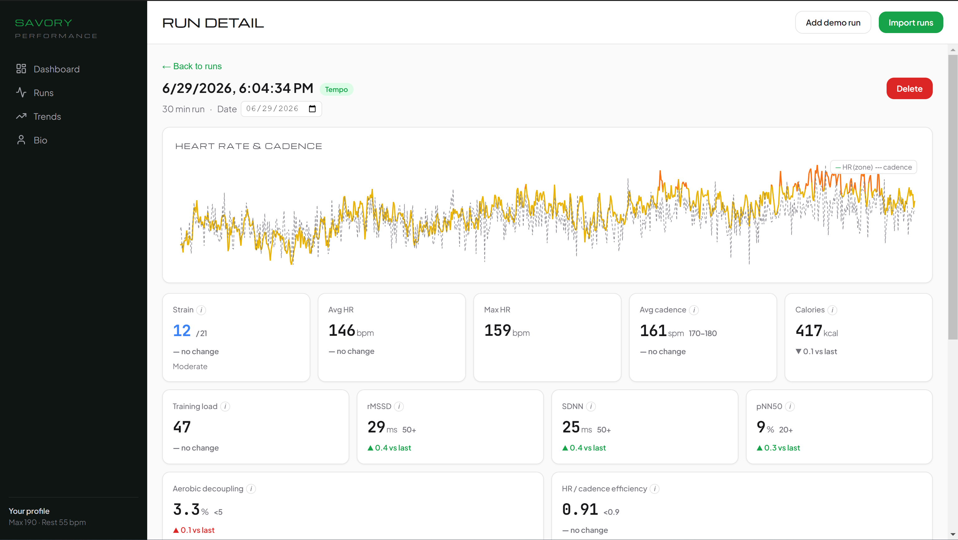Click the Avg cadence value 161 spm
958x540 pixels.
tap(662, 330)
